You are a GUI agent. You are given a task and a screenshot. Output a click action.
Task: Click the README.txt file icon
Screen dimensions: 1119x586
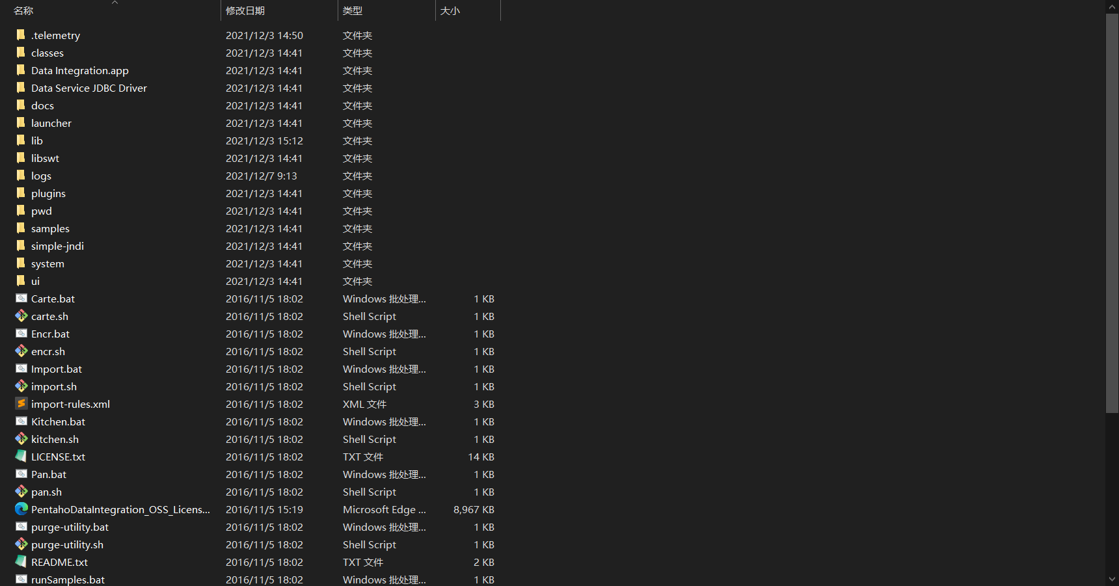tap(21, 561)
